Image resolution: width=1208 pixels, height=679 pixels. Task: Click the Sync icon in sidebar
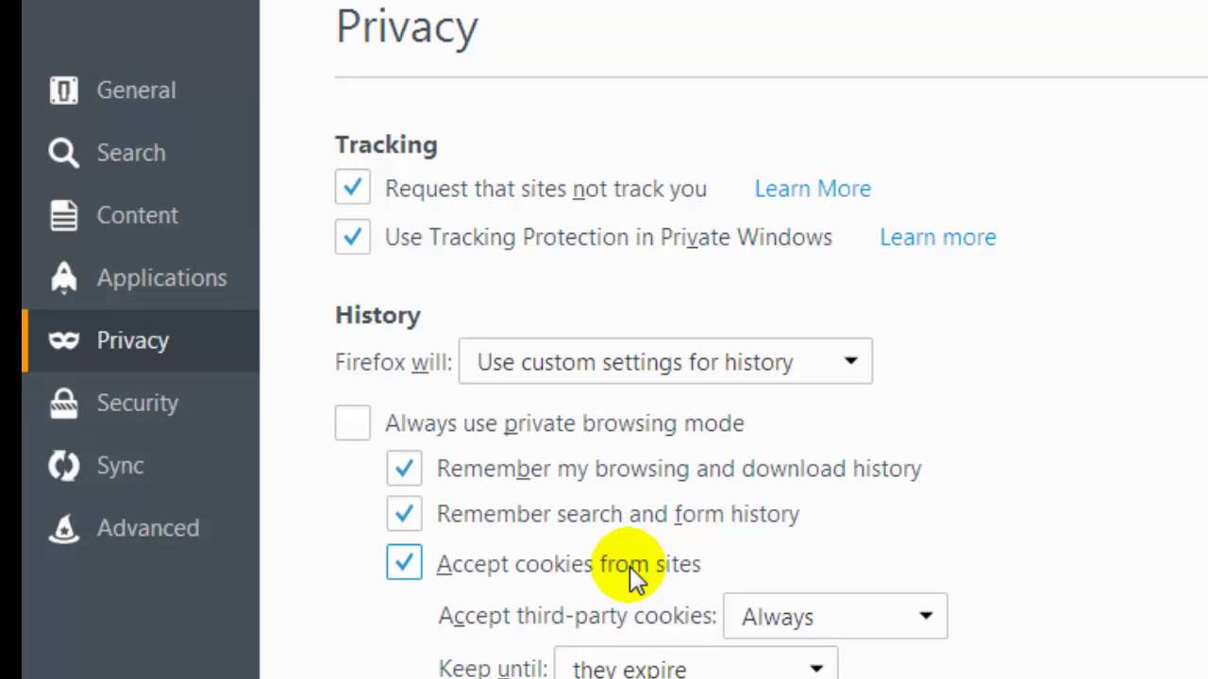pyautogui.click(x=63, y=465)
